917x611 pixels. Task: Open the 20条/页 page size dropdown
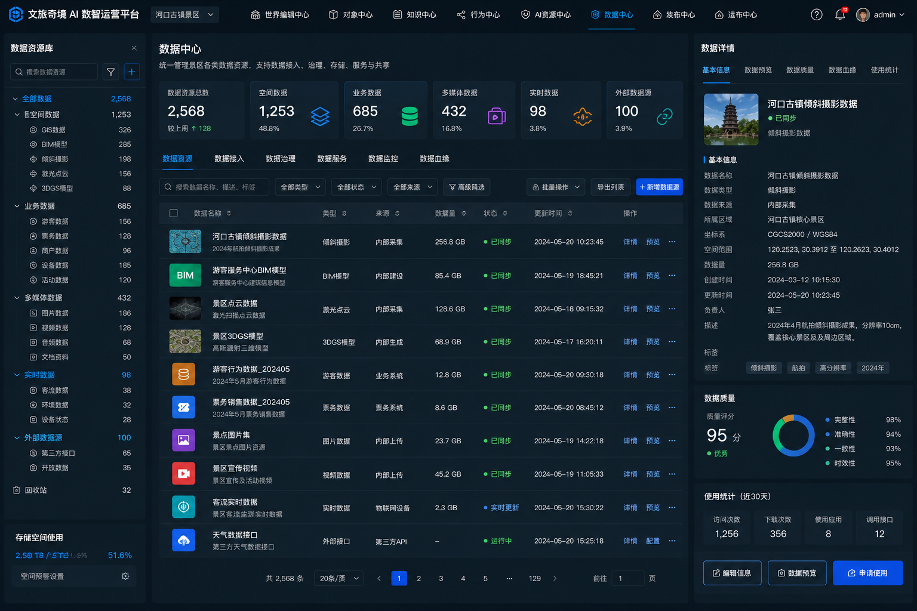click(x=339, y=578)
